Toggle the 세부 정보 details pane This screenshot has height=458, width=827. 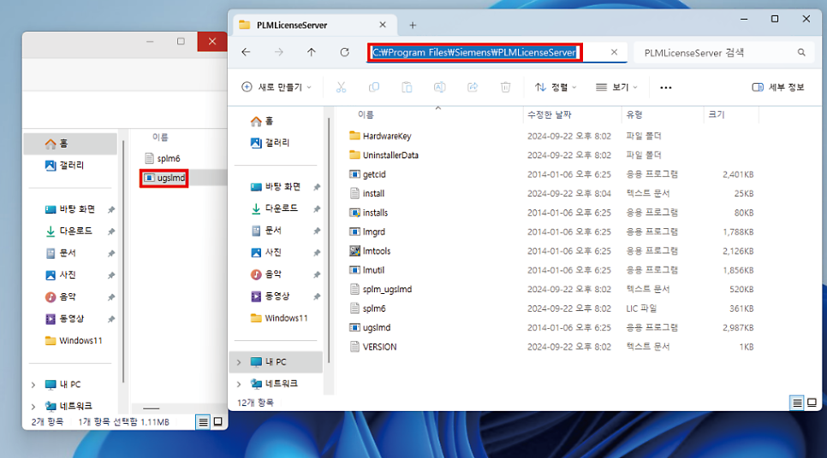[778, 87]
